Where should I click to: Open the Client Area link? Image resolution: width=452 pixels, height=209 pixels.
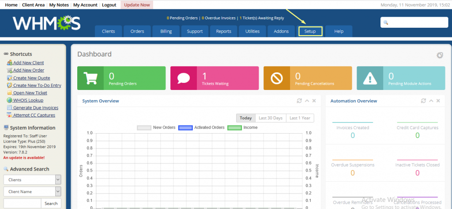click(x=33, y=5)
